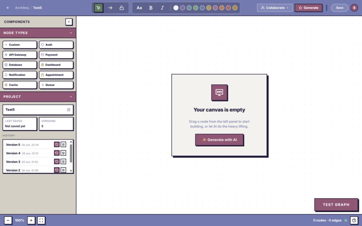Click history list scrollbar thumb
Viewport: 362px width, 226px height.
tap(71, 153)
